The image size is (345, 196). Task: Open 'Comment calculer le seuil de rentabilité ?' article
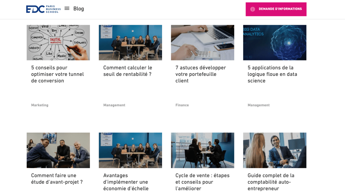click(128, 71)
